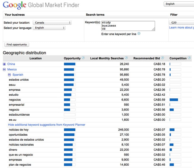Expand the China row plus icon
The height and width of the screenshot is (168, 194).
tap(4, 64)
